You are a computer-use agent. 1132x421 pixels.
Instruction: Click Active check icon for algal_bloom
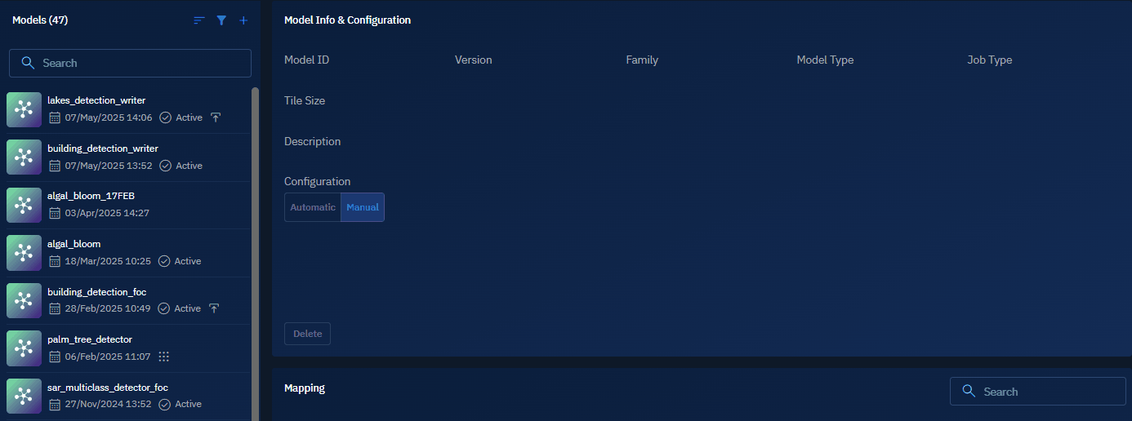(164, 261)
